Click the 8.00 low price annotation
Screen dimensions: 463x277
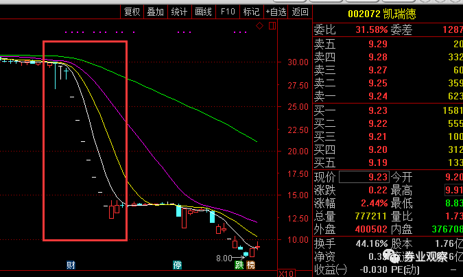click(x=224, y=258)
